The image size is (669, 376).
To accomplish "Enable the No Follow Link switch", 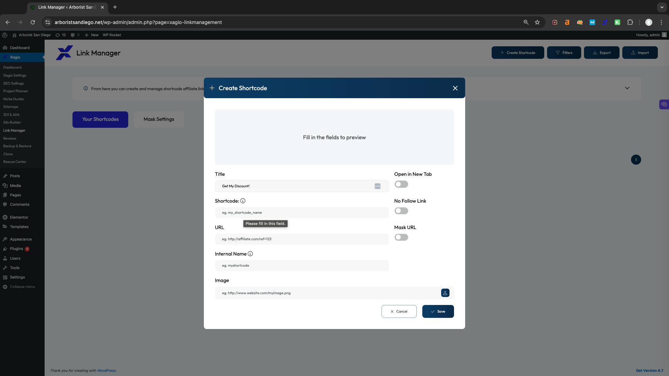I will click(401, 211).
